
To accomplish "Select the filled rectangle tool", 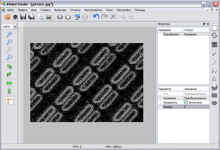I will pyautogui.click(x=214, y=95).
